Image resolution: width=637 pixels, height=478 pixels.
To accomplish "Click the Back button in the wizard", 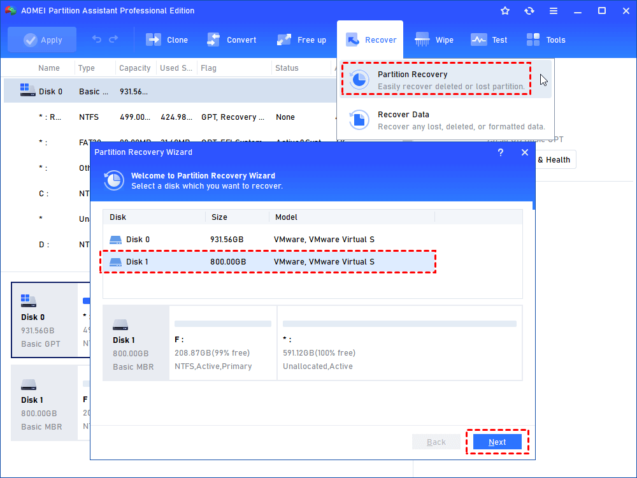I will coord(436,442).
